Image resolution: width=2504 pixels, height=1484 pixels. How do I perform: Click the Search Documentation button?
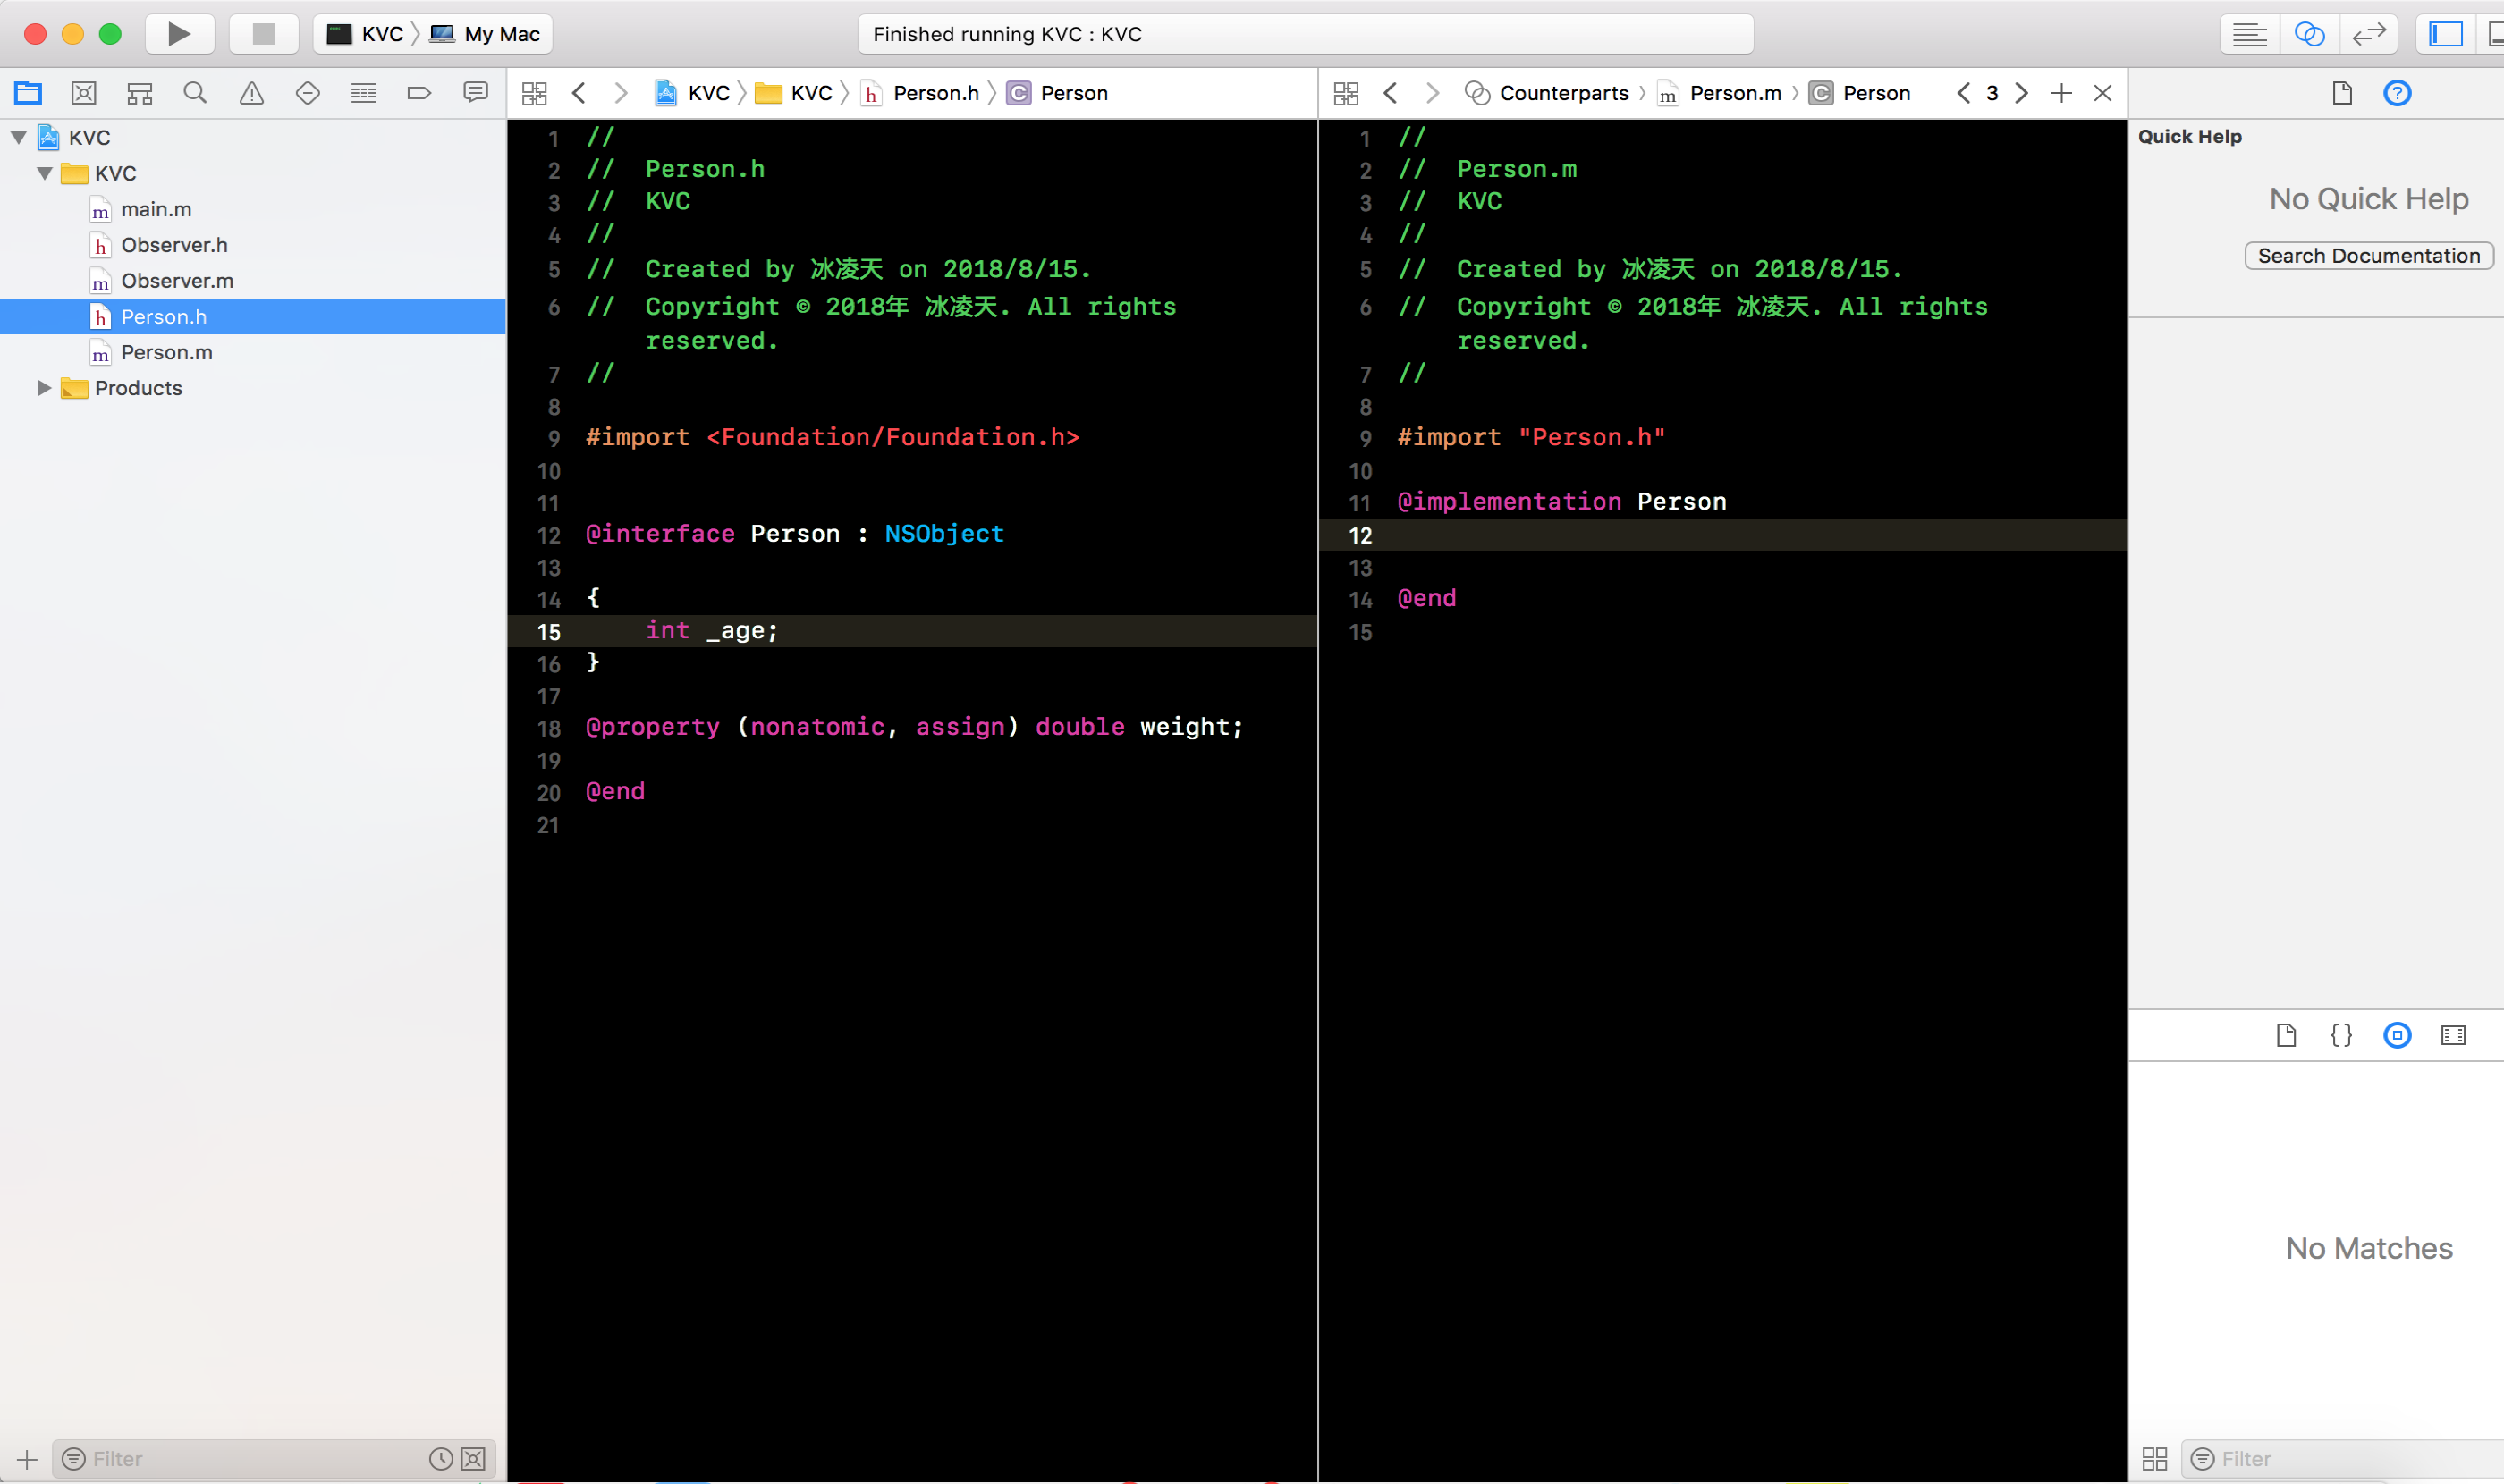(2368, 255)
